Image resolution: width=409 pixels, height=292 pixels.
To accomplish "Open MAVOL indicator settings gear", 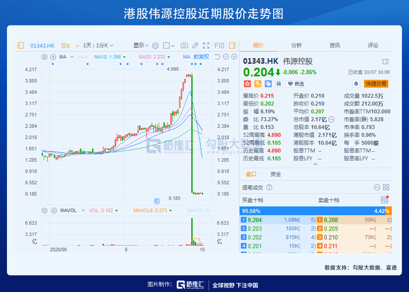I will coord(45,211).
